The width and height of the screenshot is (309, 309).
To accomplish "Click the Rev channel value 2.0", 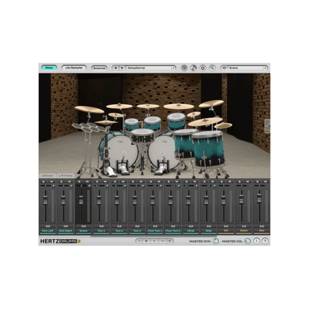I will pos(262,226).
